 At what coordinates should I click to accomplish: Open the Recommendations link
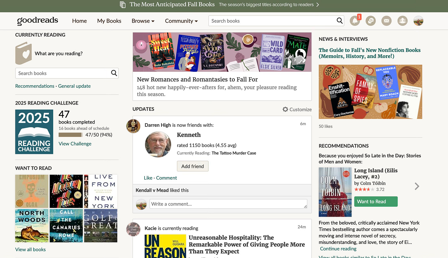click(35, 86)
